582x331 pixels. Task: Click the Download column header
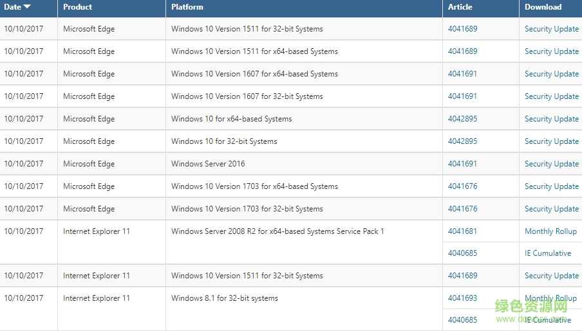(x=543, y=7)
